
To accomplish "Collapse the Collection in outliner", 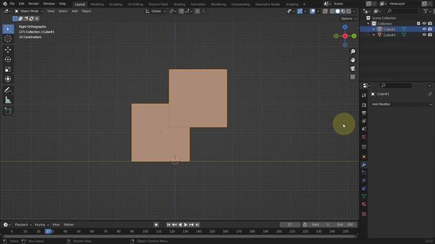I will [368, 24].
